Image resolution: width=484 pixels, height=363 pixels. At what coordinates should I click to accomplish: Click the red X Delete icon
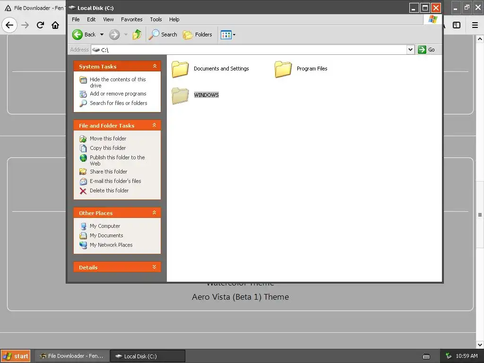pyautogui.click(x=83, y=191)
